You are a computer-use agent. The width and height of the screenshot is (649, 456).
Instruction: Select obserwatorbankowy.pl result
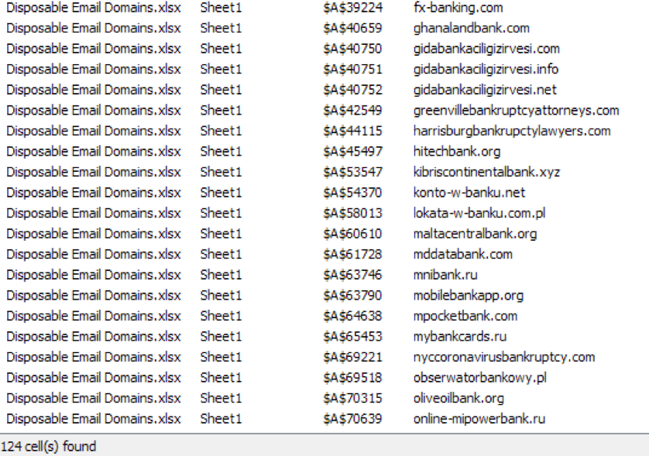324,378
